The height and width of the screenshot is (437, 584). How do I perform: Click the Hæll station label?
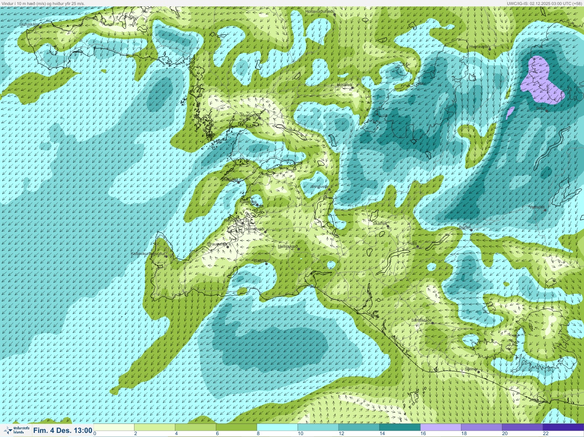click(x=412, y=244)
